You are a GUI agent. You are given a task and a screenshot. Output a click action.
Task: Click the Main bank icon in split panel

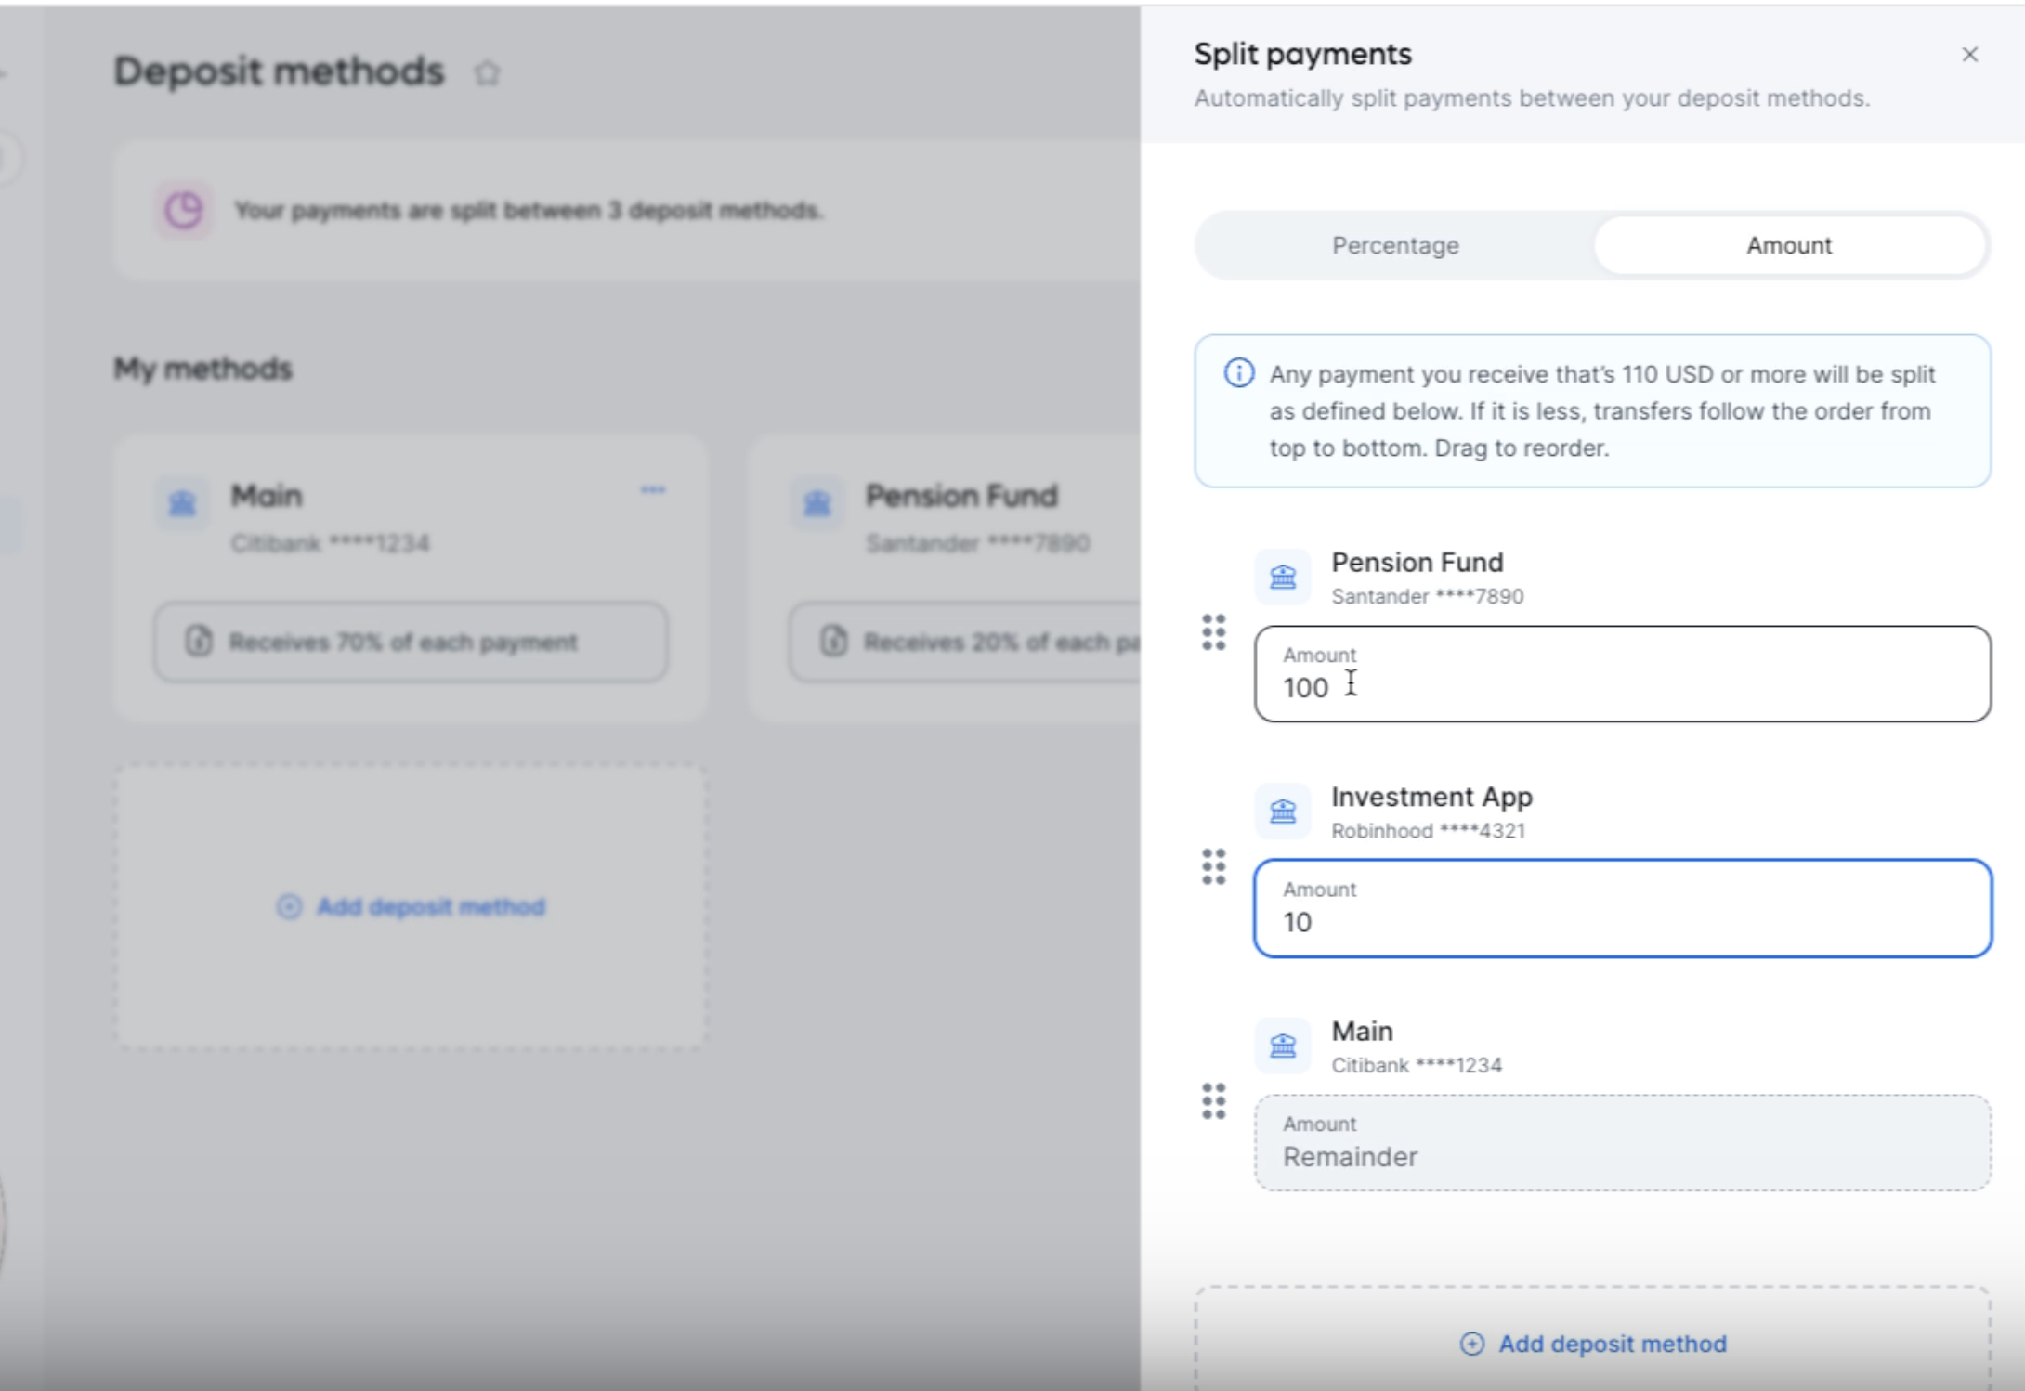click(1283, 1046)
